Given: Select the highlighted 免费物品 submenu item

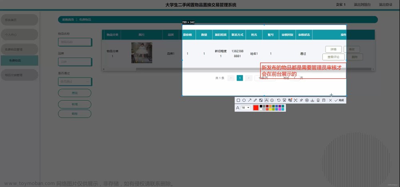Looking at the screenshot, I should coord(19,61).
